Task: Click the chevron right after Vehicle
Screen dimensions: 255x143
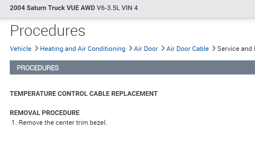Action: (x=36, y=49)
